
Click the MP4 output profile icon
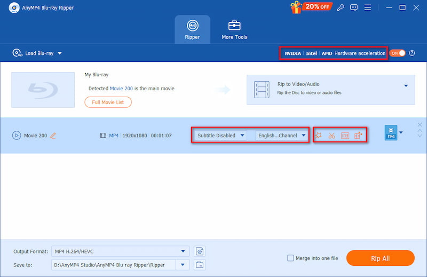(391, 133)
